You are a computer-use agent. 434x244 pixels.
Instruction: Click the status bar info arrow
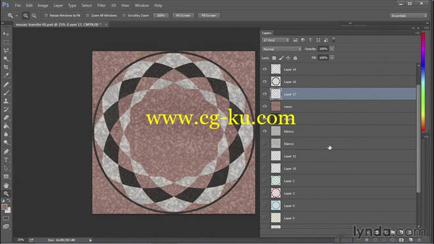click(91, 240)
